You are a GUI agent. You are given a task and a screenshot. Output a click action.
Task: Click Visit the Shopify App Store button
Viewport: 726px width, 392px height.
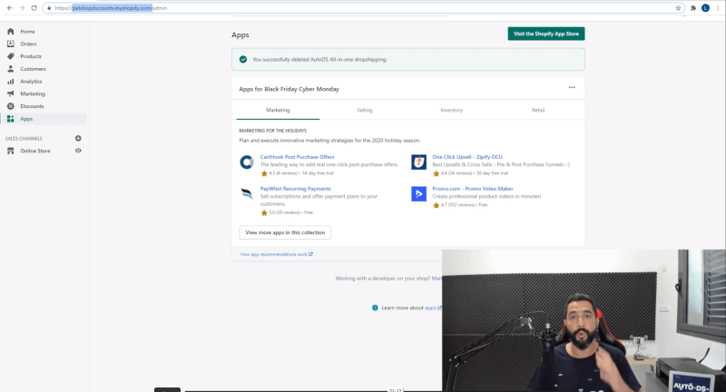pyautogui.click(x=546, y=34)
